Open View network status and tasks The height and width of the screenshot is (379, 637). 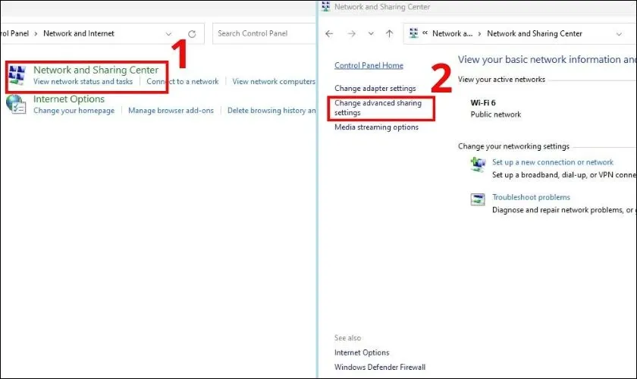pos(83,82)
